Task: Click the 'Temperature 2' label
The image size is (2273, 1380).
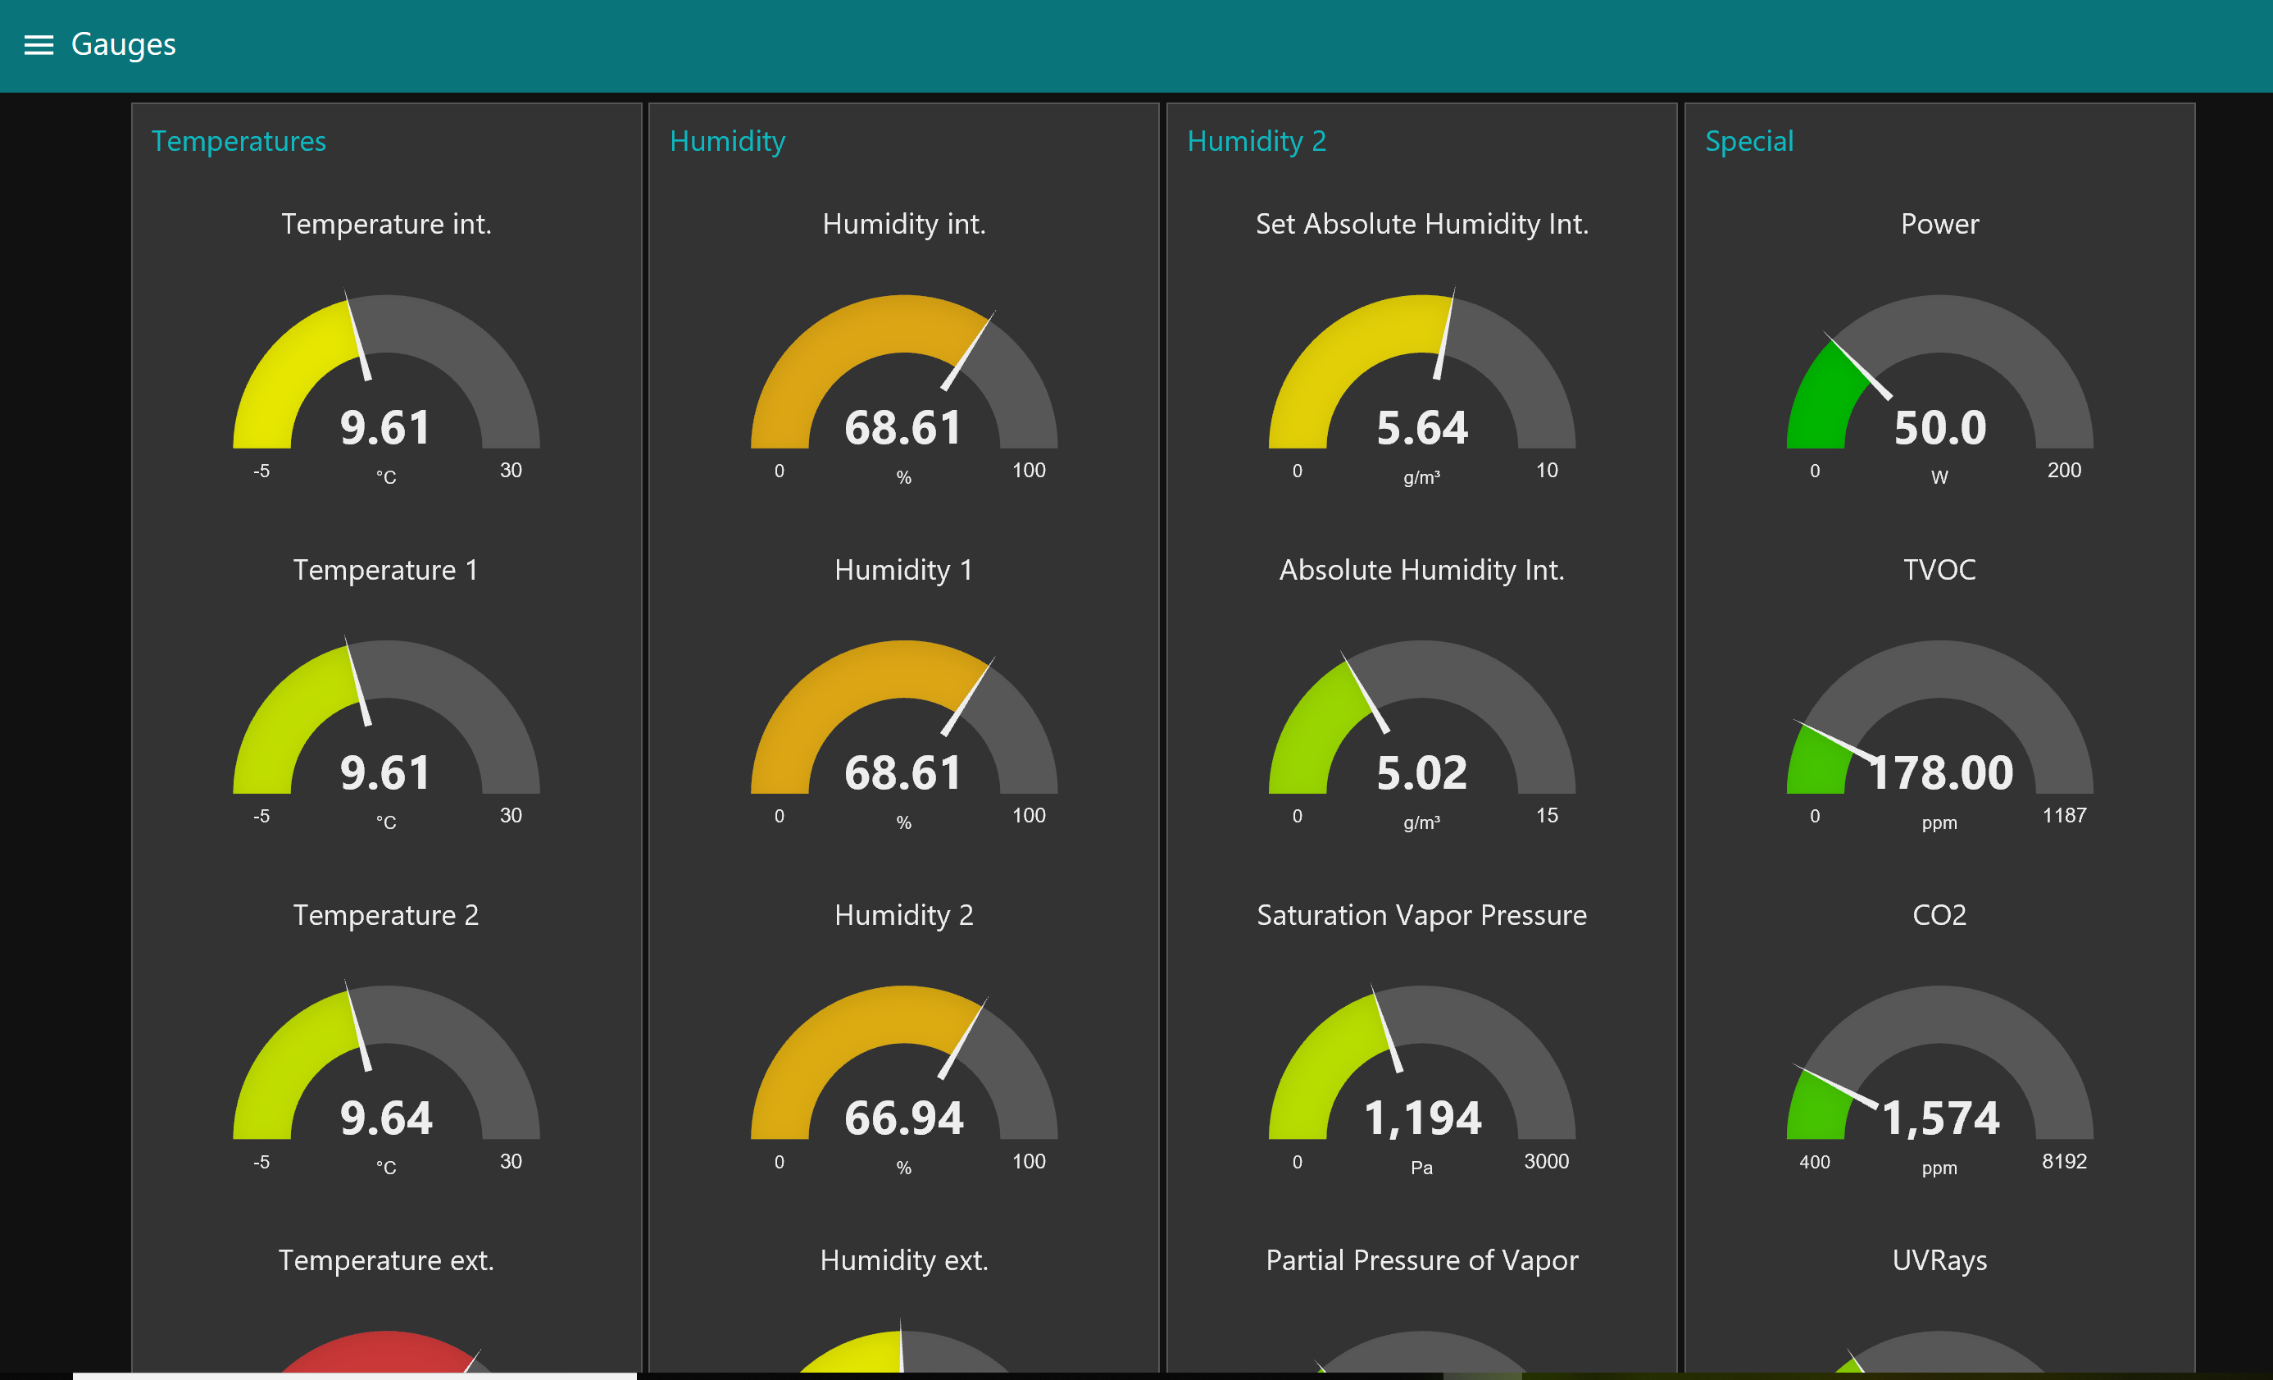Action: tap(387, 916)
